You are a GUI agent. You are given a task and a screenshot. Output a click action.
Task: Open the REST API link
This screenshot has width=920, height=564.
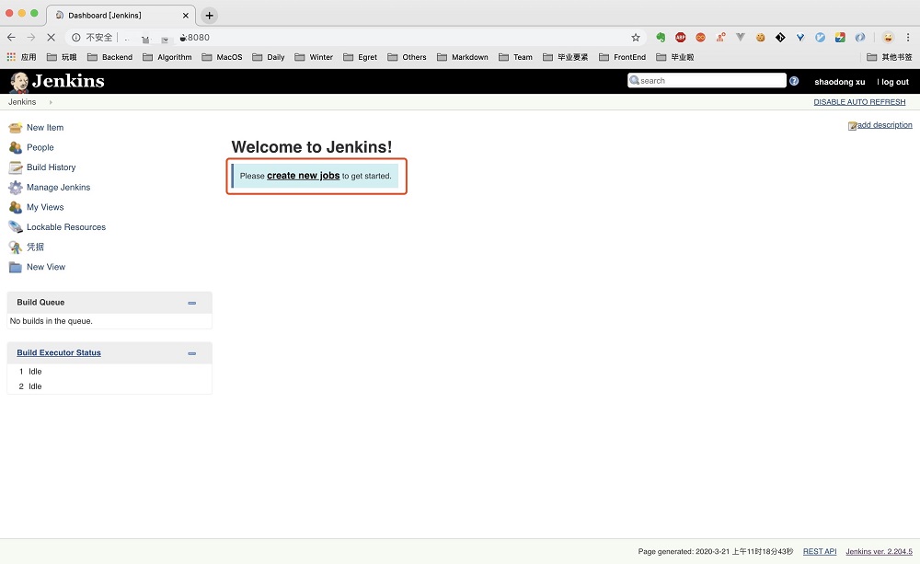[x=820, y=552]
